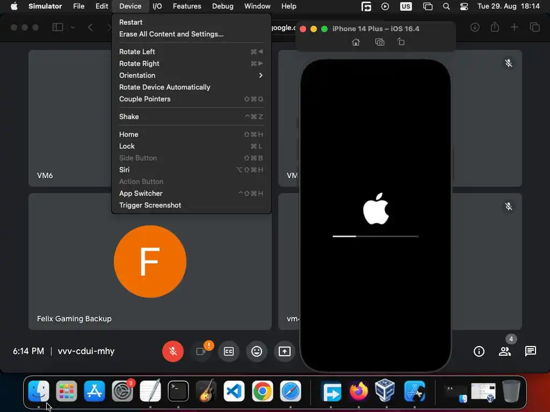The image size is (550, 412).
Task: Click Safari share icon
Action: coord(495,27)
